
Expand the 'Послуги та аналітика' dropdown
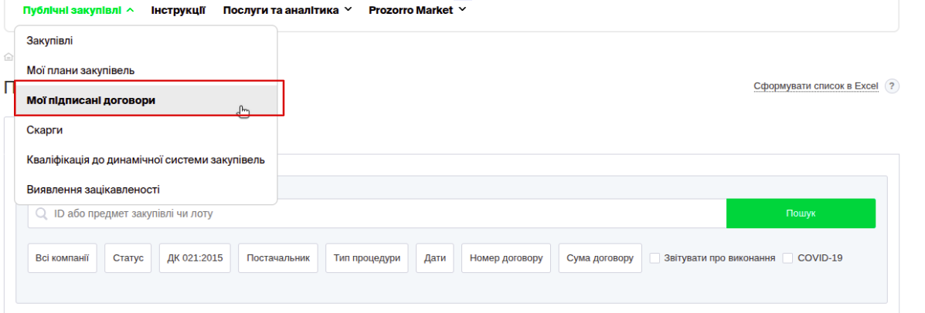tap(287, 10)
